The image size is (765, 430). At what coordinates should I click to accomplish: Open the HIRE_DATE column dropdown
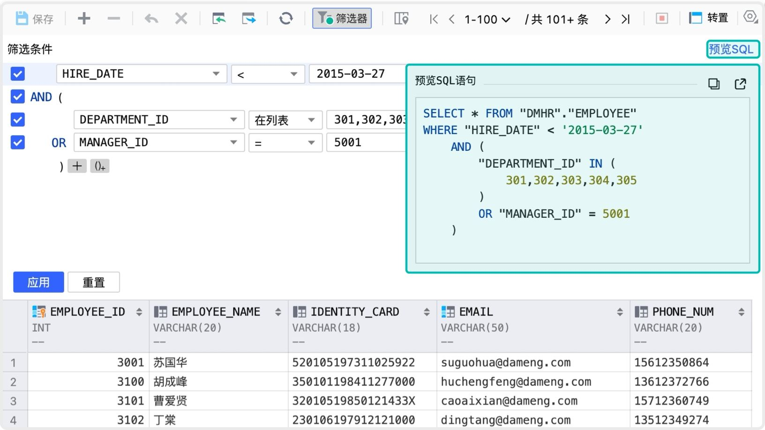tap(142, 74)
